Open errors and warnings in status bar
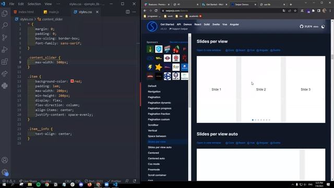Screen dimensions: 334x188 pos(8,181)
